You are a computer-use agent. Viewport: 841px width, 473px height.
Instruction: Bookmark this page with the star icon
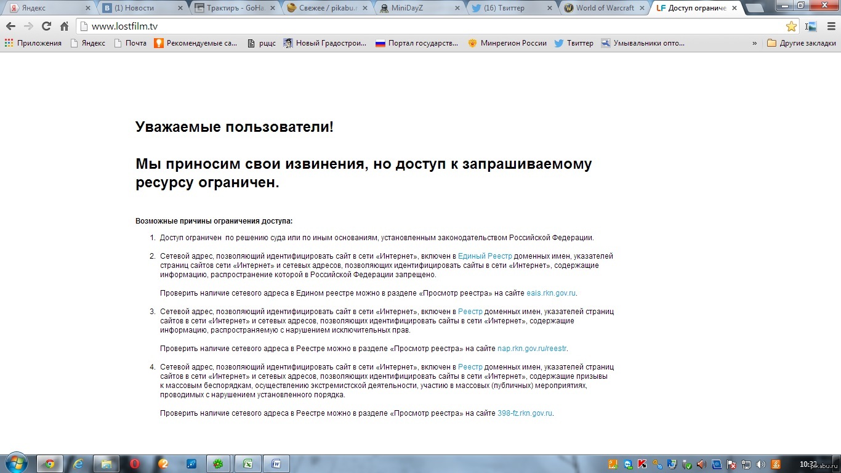tap(791, 26)
